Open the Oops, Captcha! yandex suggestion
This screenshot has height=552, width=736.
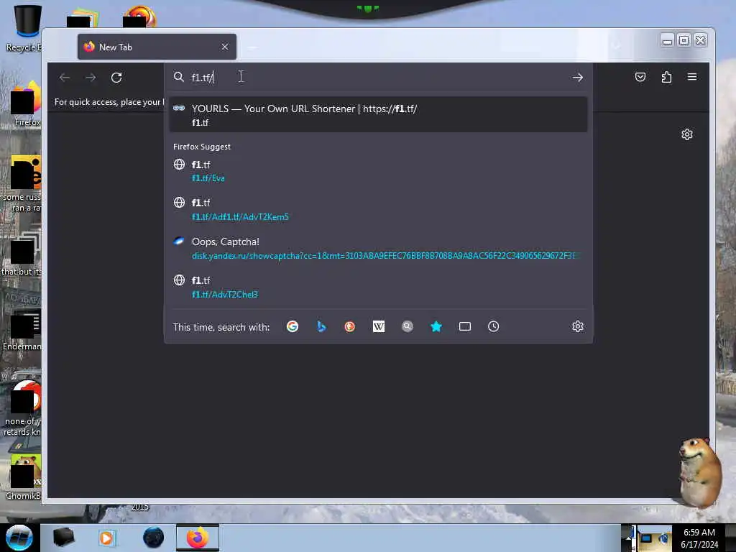point(378,248)
